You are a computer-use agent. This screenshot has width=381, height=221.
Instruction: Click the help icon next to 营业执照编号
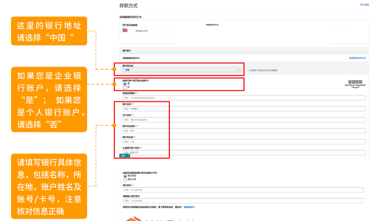click(x=137, y=93)
